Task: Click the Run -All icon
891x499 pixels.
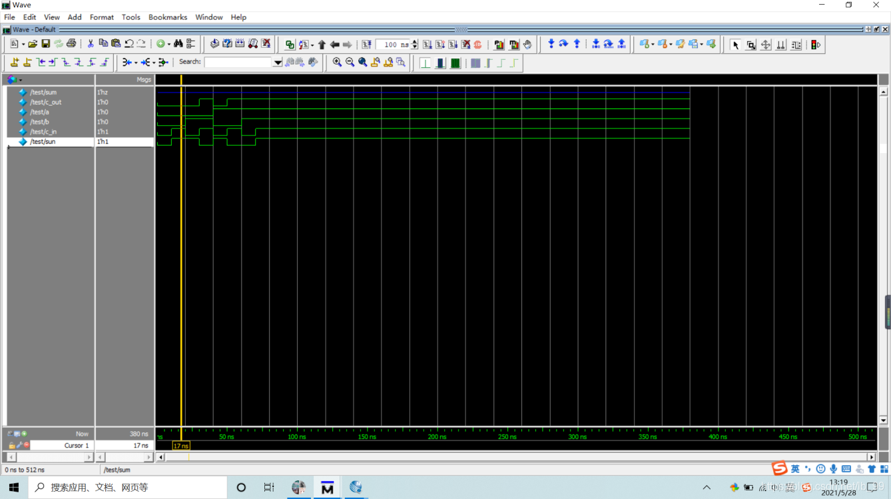Action: (x=453, y=45)
